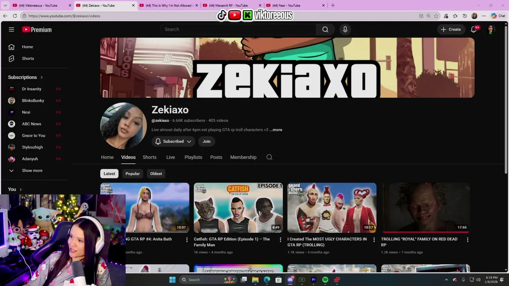Open Windows Start menu
This screenshot has height=286, width=509.
(172, 280)
